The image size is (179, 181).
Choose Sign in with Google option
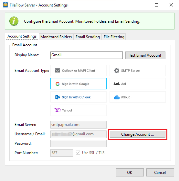click(x=79, y=84)
